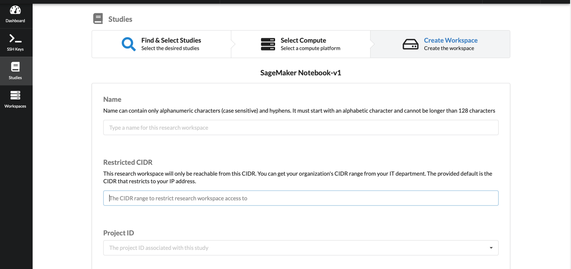The height and width of the screenshot is (269, 571).
Task: Click the name rules description text
Action: [x=299, y=111]
